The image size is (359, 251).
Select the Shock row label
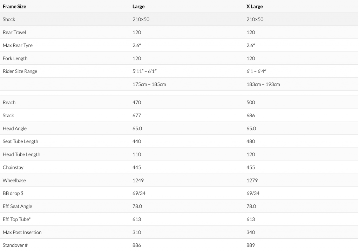pos(9,19)
